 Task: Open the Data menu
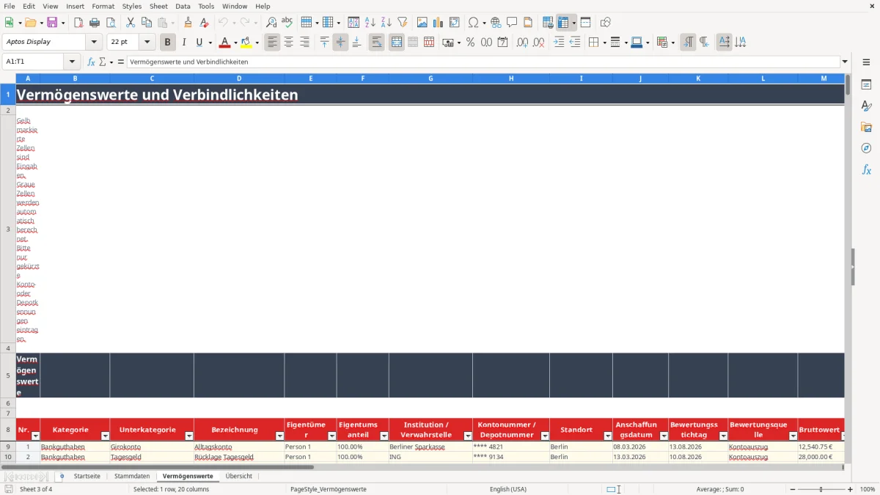point(183,6)
